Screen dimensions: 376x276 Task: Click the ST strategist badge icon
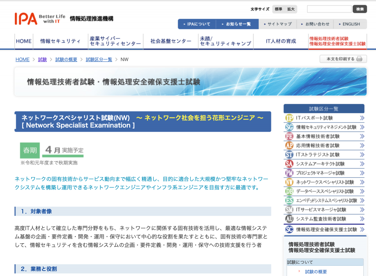click(289, 155)
